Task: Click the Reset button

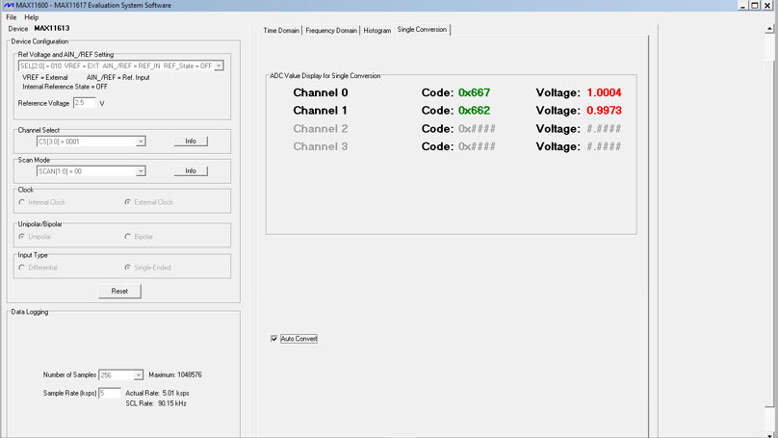Action: (119, 291)
